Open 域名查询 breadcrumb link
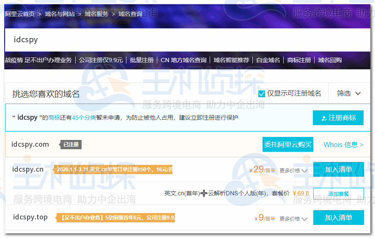The height and width of the screenshot is (238, 375). [130, 14]
